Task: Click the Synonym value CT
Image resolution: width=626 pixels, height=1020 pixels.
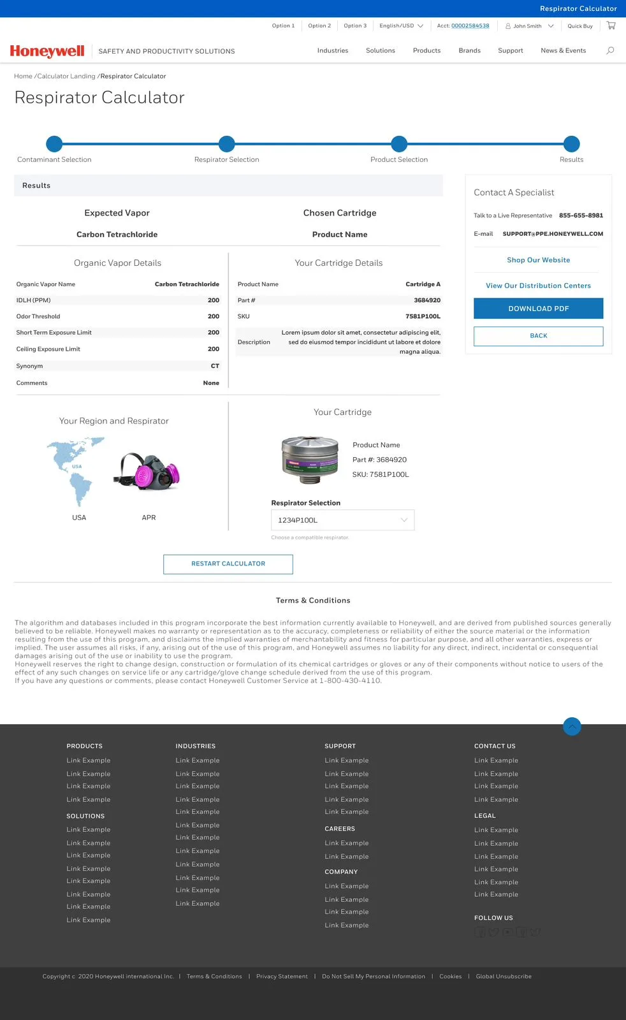Action: 215,366
